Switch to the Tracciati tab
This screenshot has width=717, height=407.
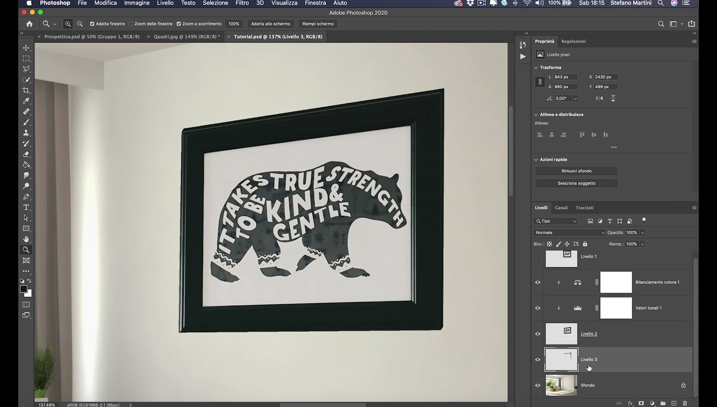point(584,208)
